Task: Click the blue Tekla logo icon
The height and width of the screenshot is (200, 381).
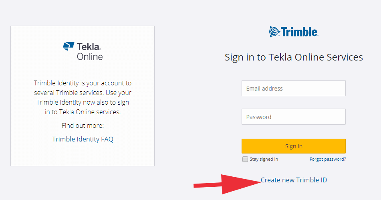Action: click(x=69, y=46)
